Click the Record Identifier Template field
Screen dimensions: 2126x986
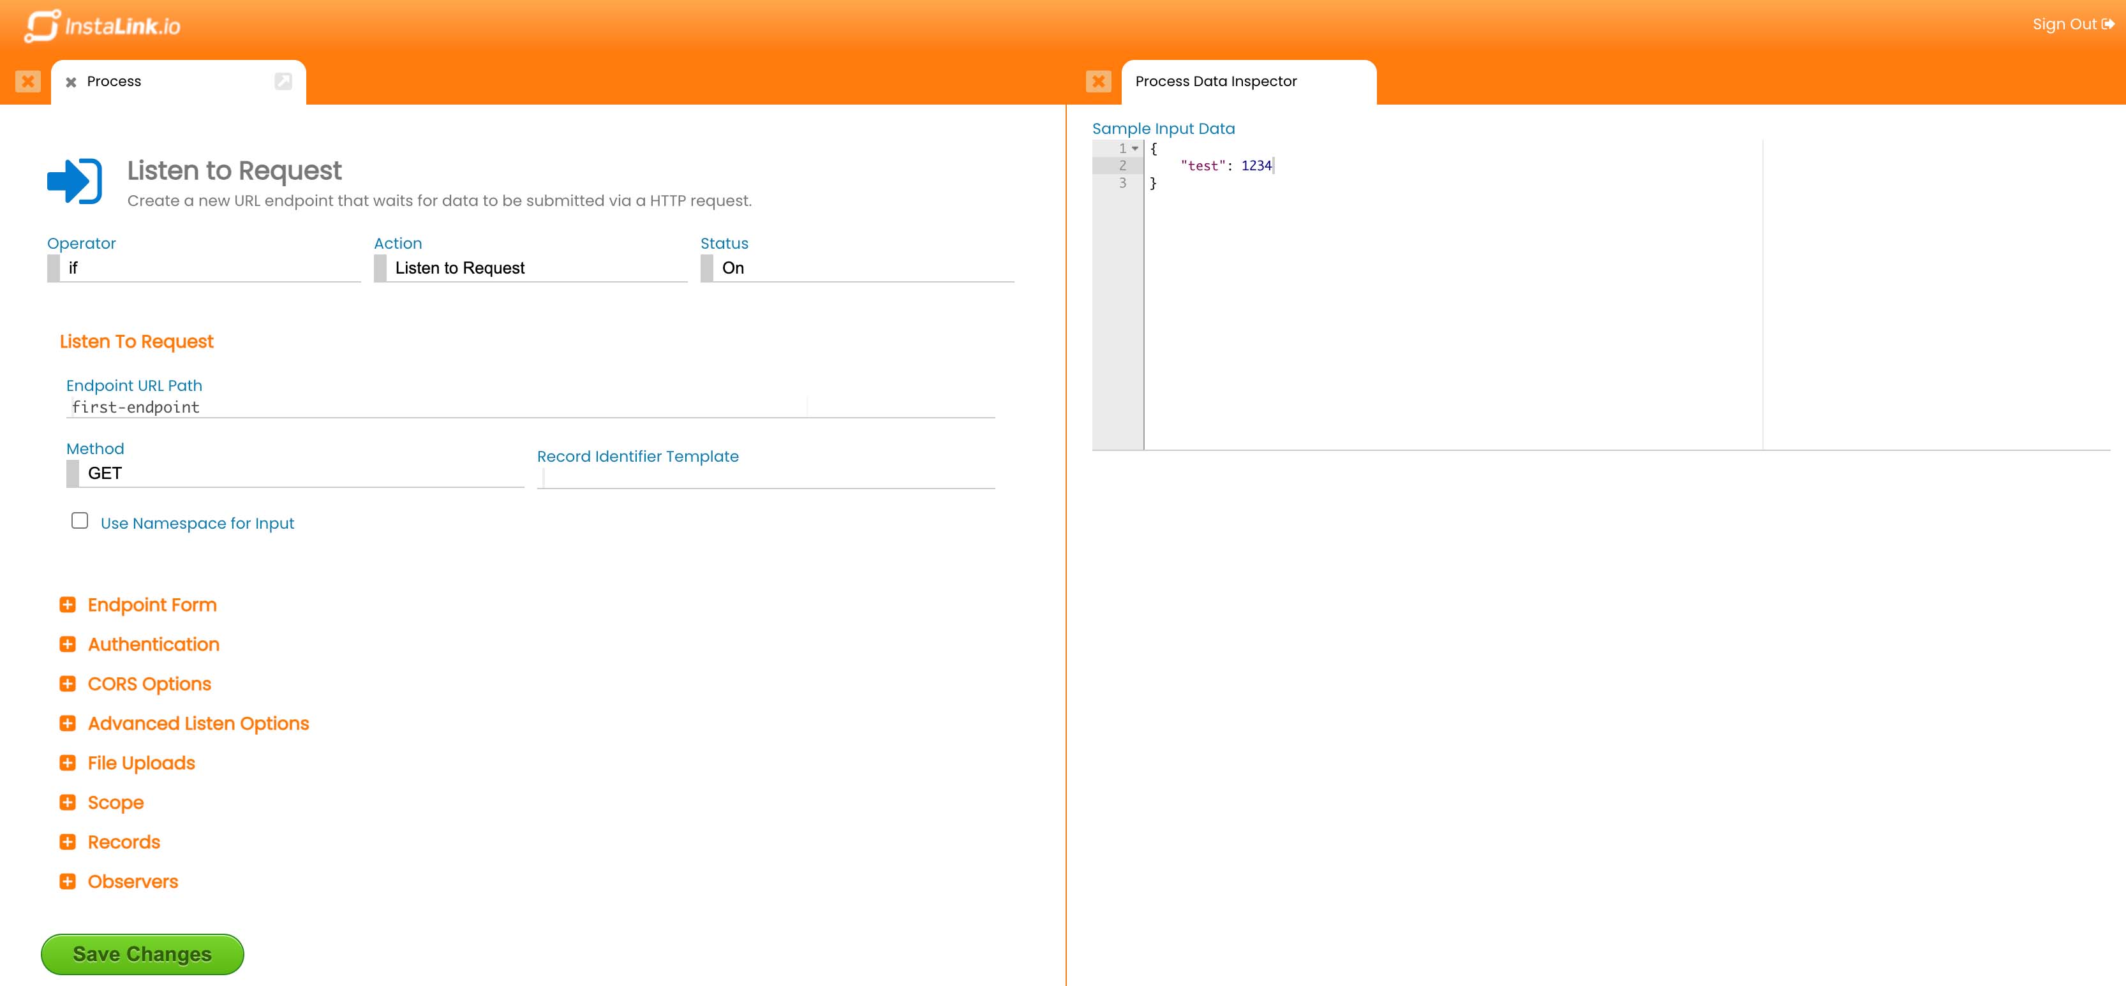coord(766,478)
